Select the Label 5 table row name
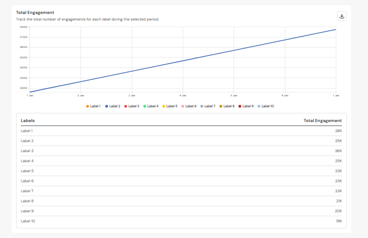This screenshot has height=238, width=368. (x=27, y=171)
